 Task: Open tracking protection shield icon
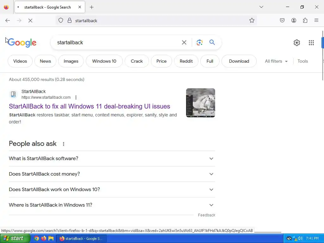pyautogui.click(x=60, y=21)
